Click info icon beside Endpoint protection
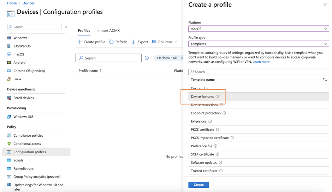Viewport: 332px width, 192px height. (224, 113)
